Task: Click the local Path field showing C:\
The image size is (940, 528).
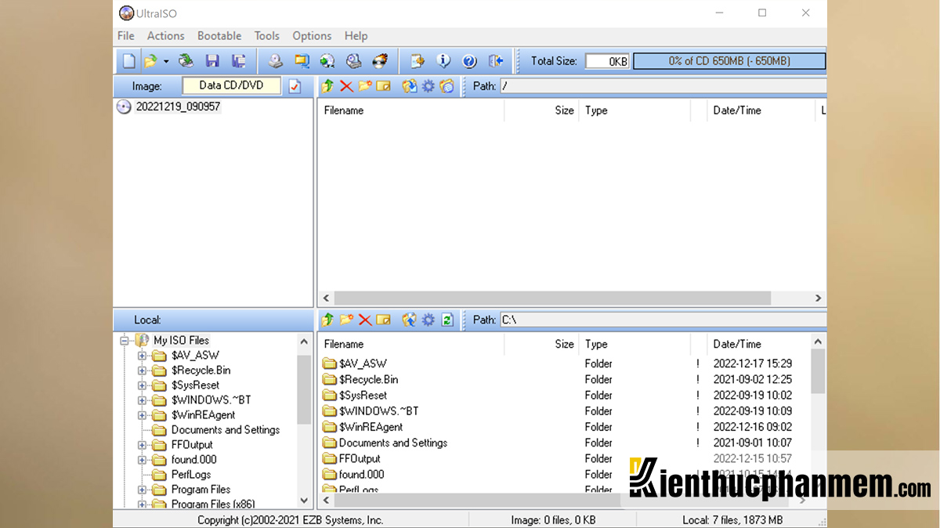Action: click(663, 320)
